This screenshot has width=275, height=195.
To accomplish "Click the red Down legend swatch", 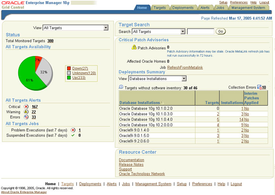I will click(69, 68).
